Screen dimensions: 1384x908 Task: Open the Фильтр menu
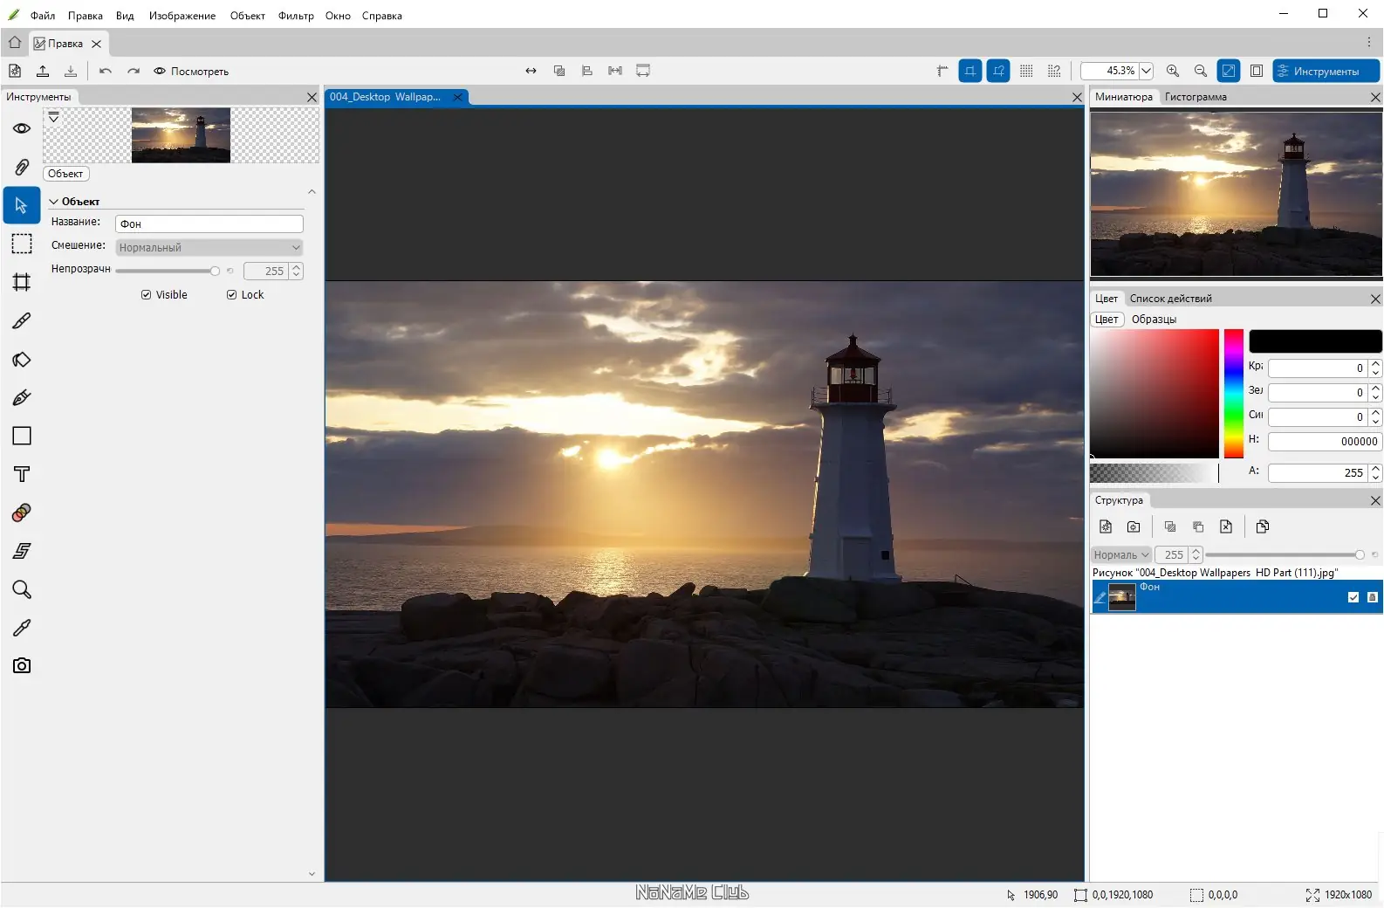296,16
